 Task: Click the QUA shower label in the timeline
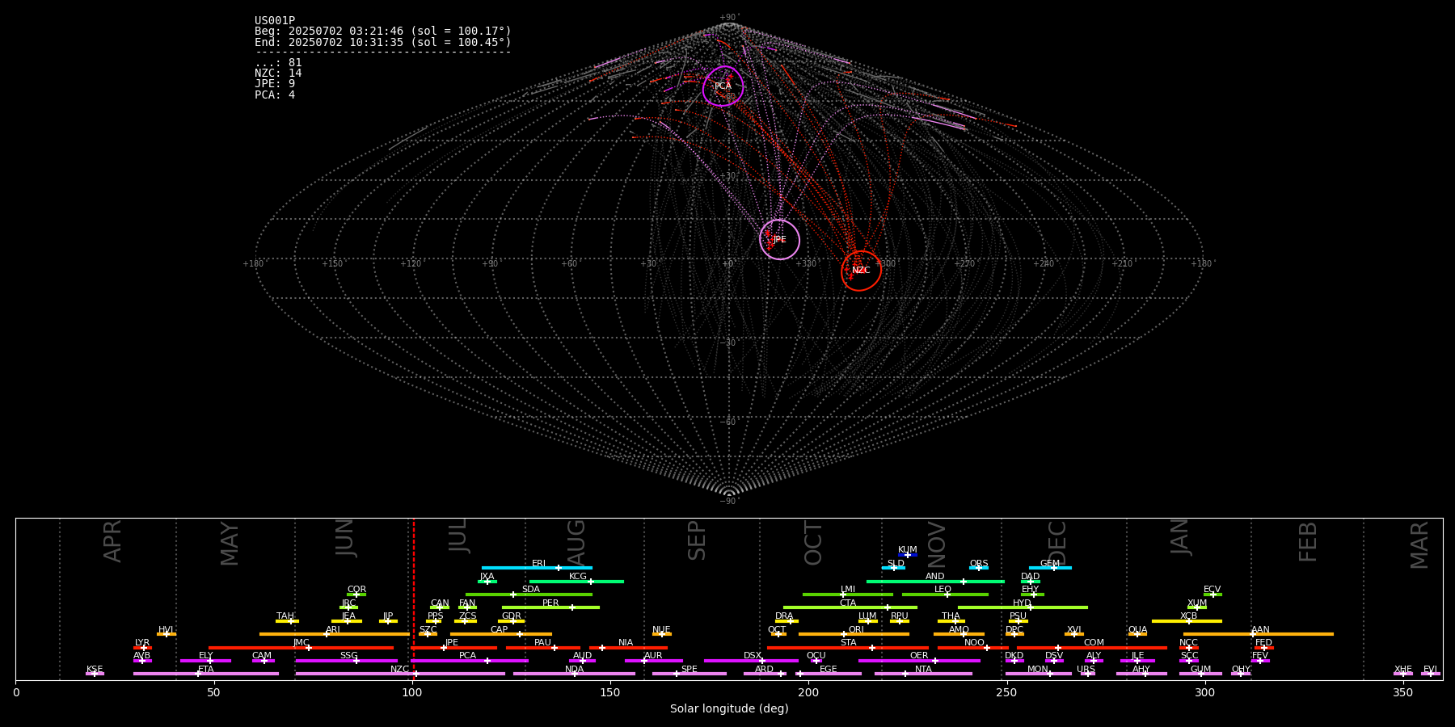point(1138,630)
